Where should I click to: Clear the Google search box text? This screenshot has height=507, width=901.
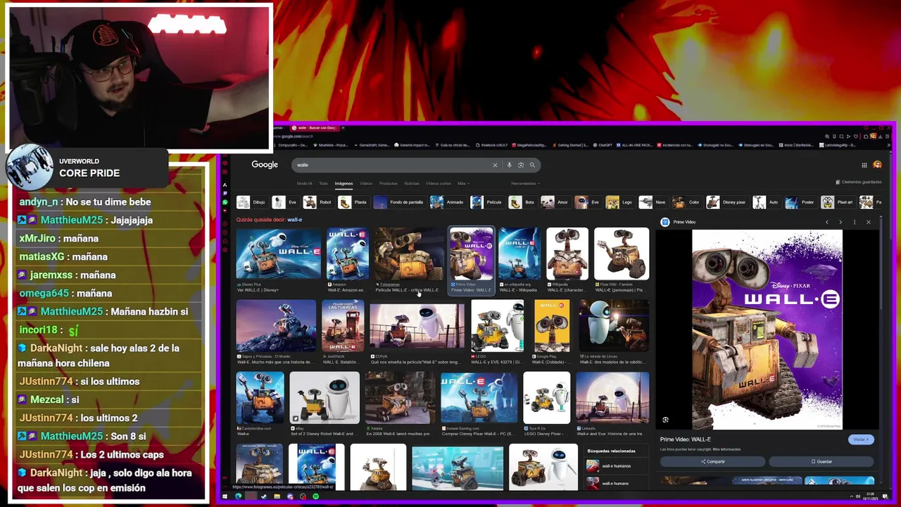coord(495,165)
